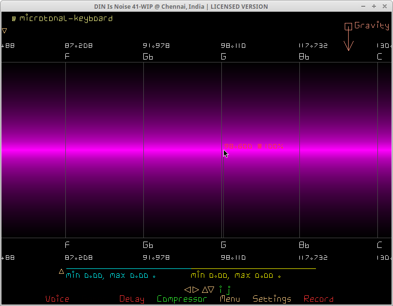Click the microtonal-keyboard instrument label

click(66, 19)
